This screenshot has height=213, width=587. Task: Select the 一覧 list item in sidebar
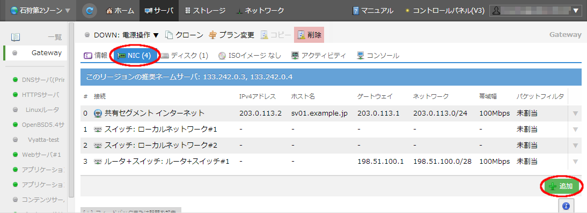point(36,37)
